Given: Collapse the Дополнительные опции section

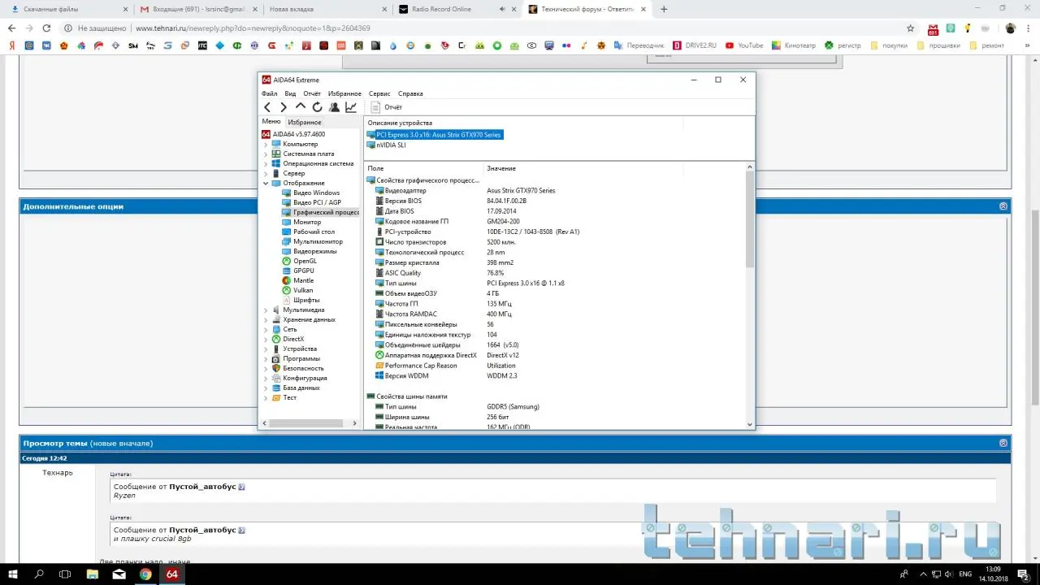Looking at the screenshot, I should pos(1003,206).
